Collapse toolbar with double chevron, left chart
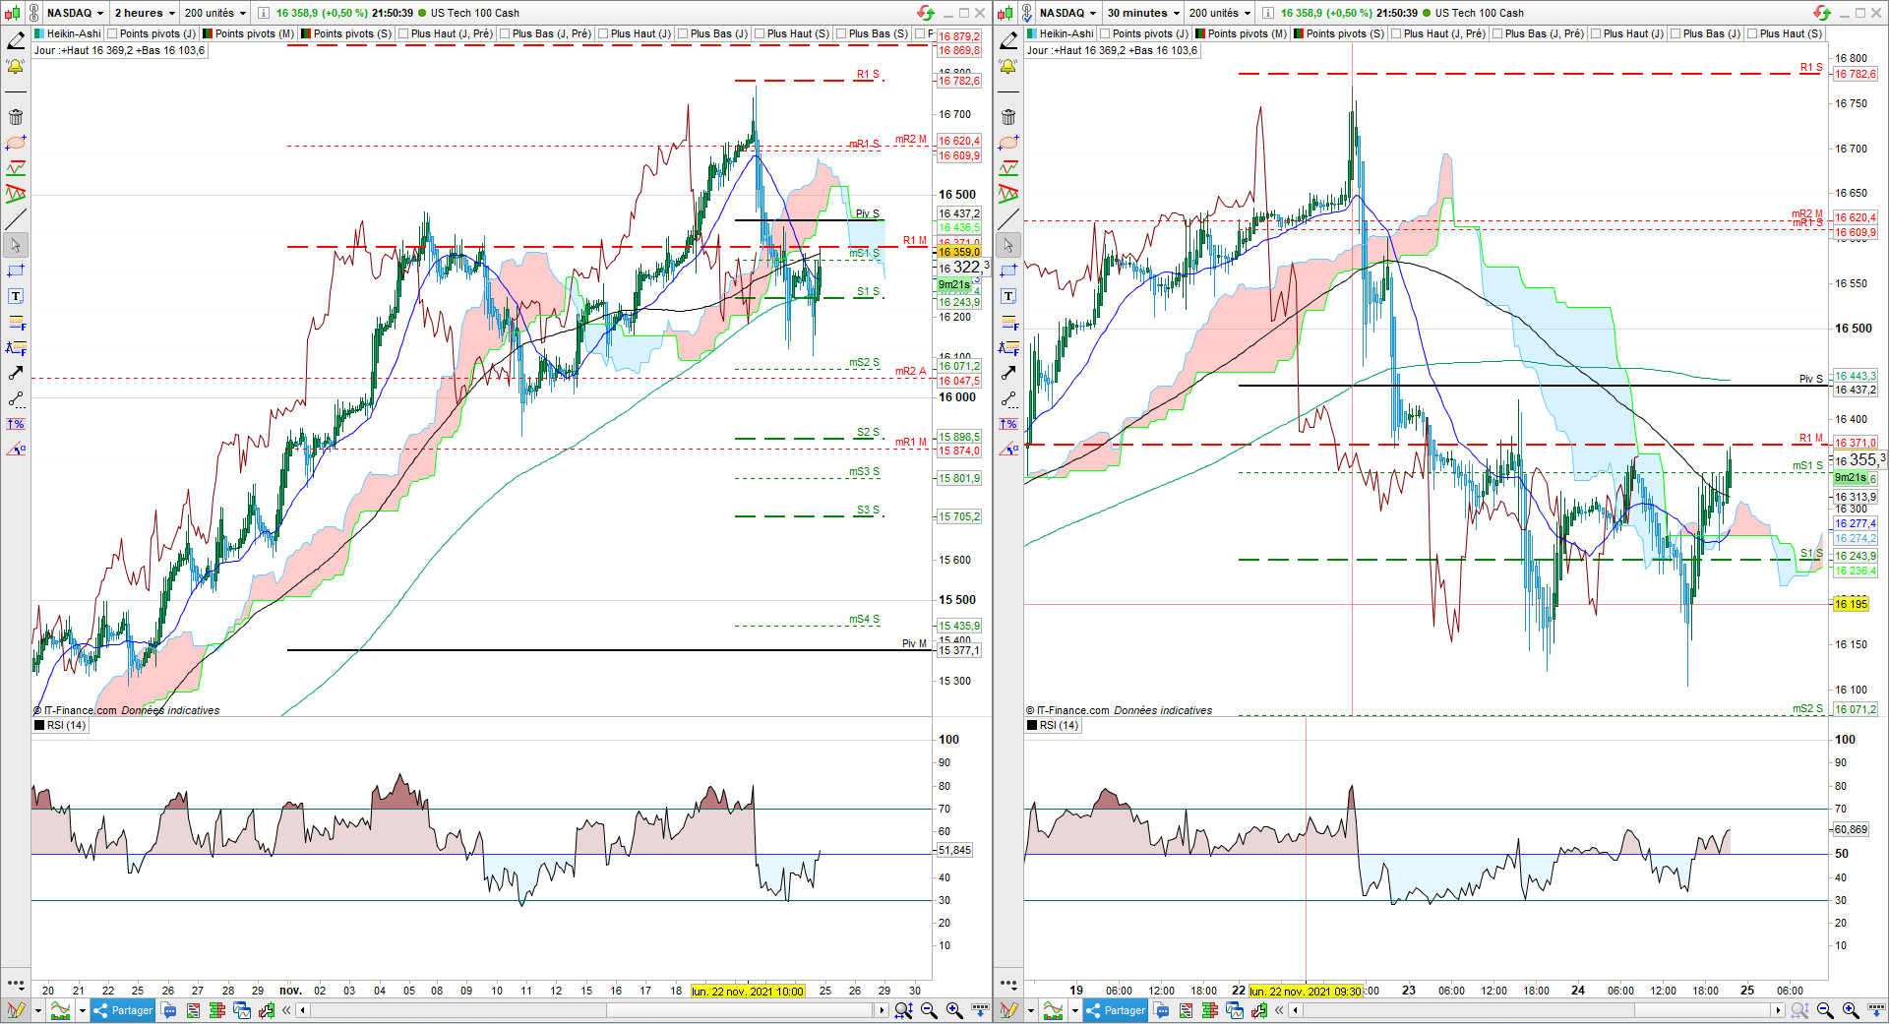The width and height of the screenshot is (1889, 1024). (x=286, y=1010)
